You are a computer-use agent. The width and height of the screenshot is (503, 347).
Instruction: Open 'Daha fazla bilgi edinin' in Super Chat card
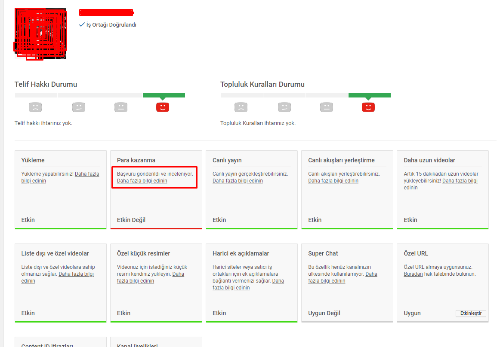[343, 277]
